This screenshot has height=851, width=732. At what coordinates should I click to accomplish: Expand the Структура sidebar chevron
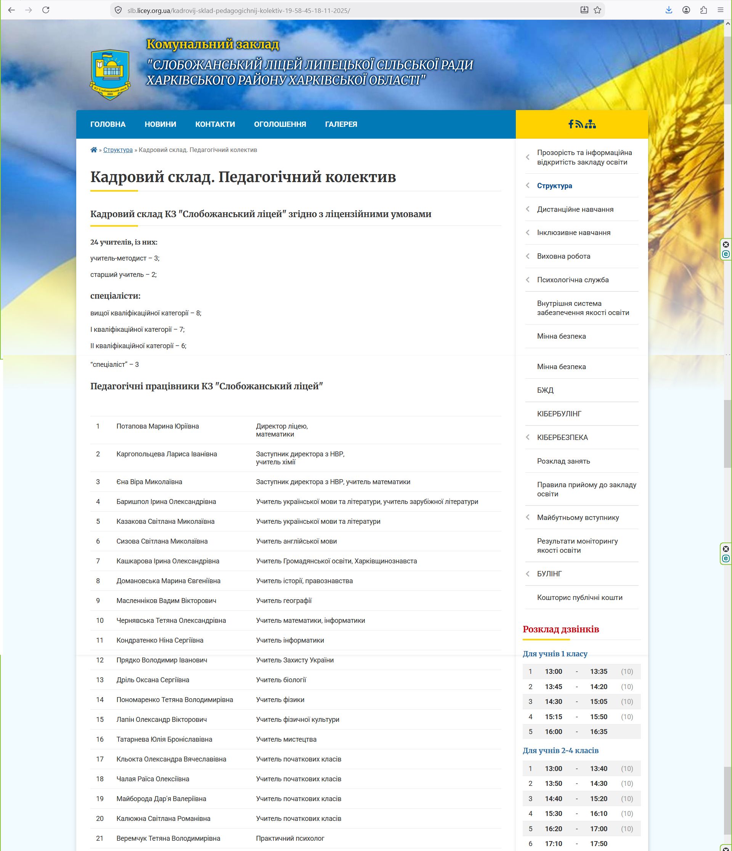tap(528, 186)
